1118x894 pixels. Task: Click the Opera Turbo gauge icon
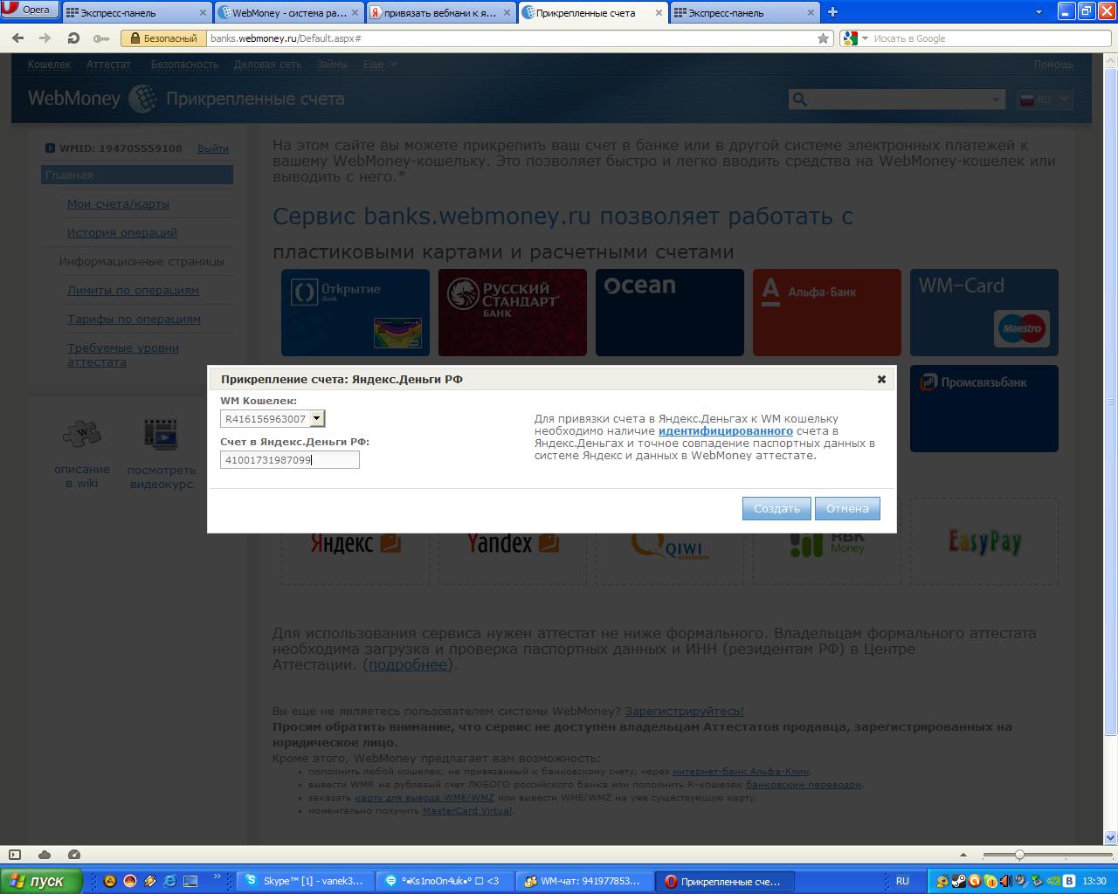pyautogui.click(x=74, y=855)
